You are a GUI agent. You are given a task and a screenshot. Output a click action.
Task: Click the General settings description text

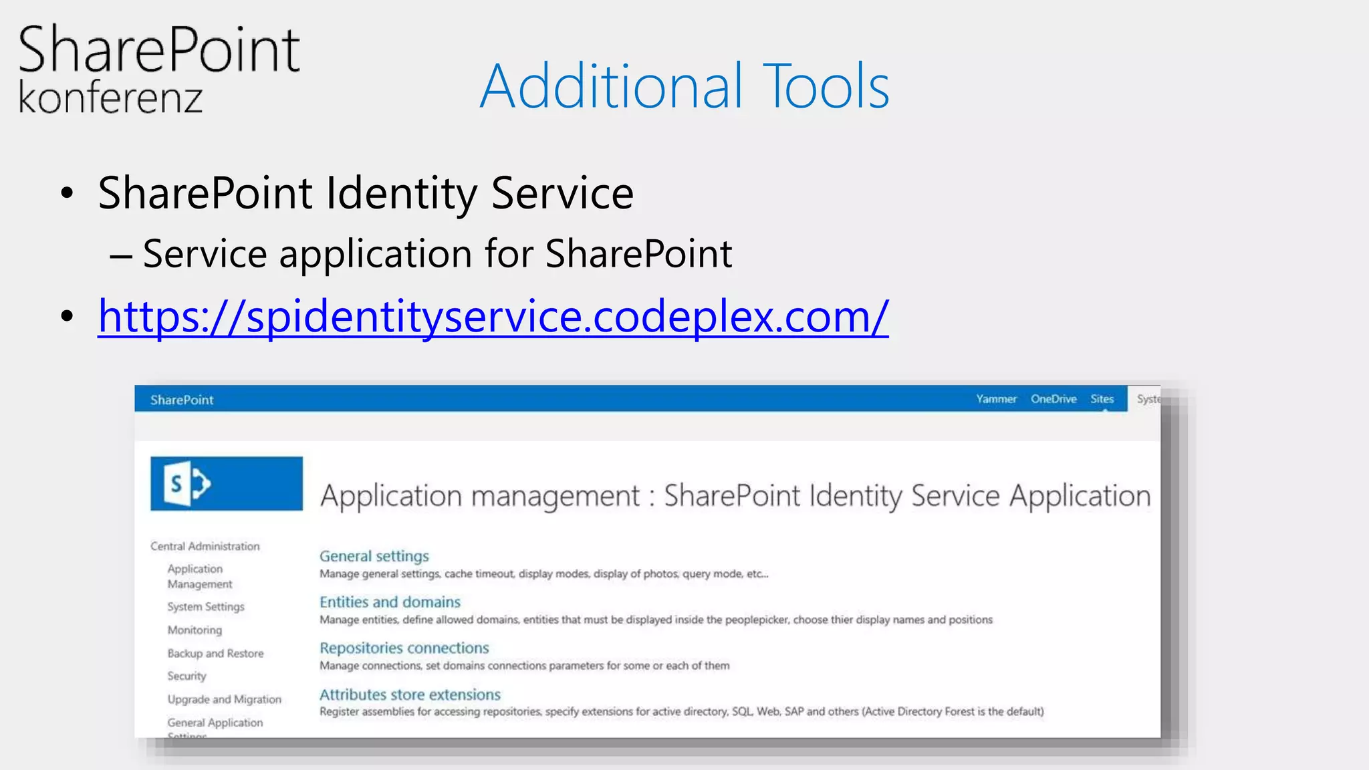543,573
